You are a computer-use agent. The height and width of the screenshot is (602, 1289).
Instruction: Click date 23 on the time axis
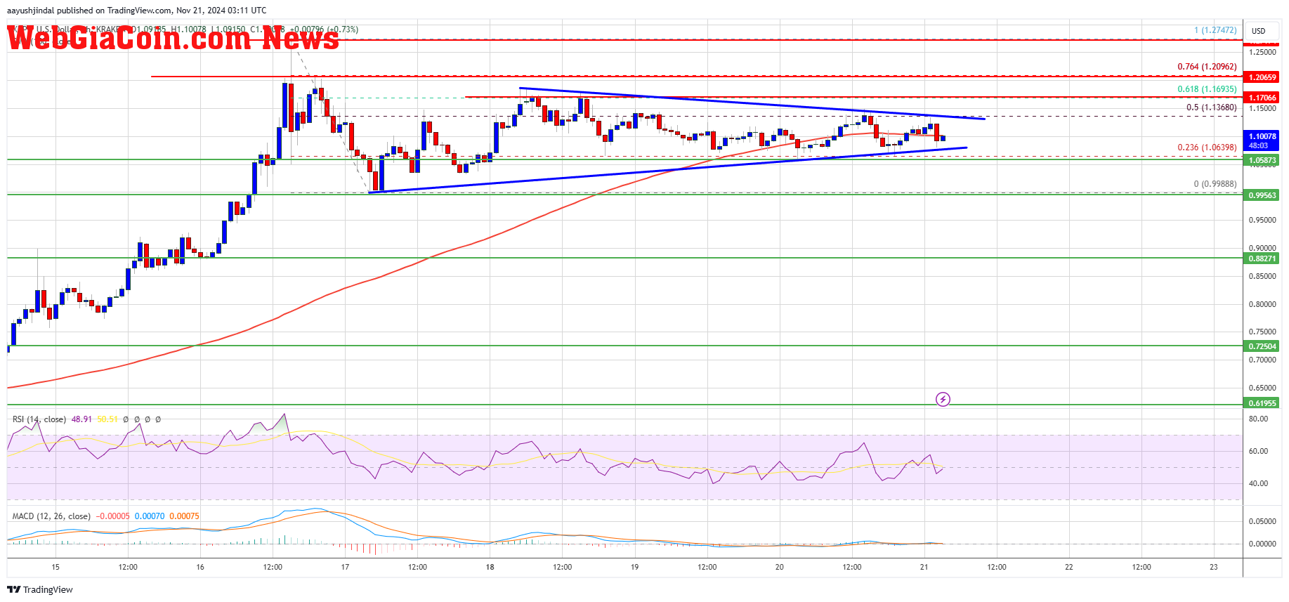tap(1214, 567)
